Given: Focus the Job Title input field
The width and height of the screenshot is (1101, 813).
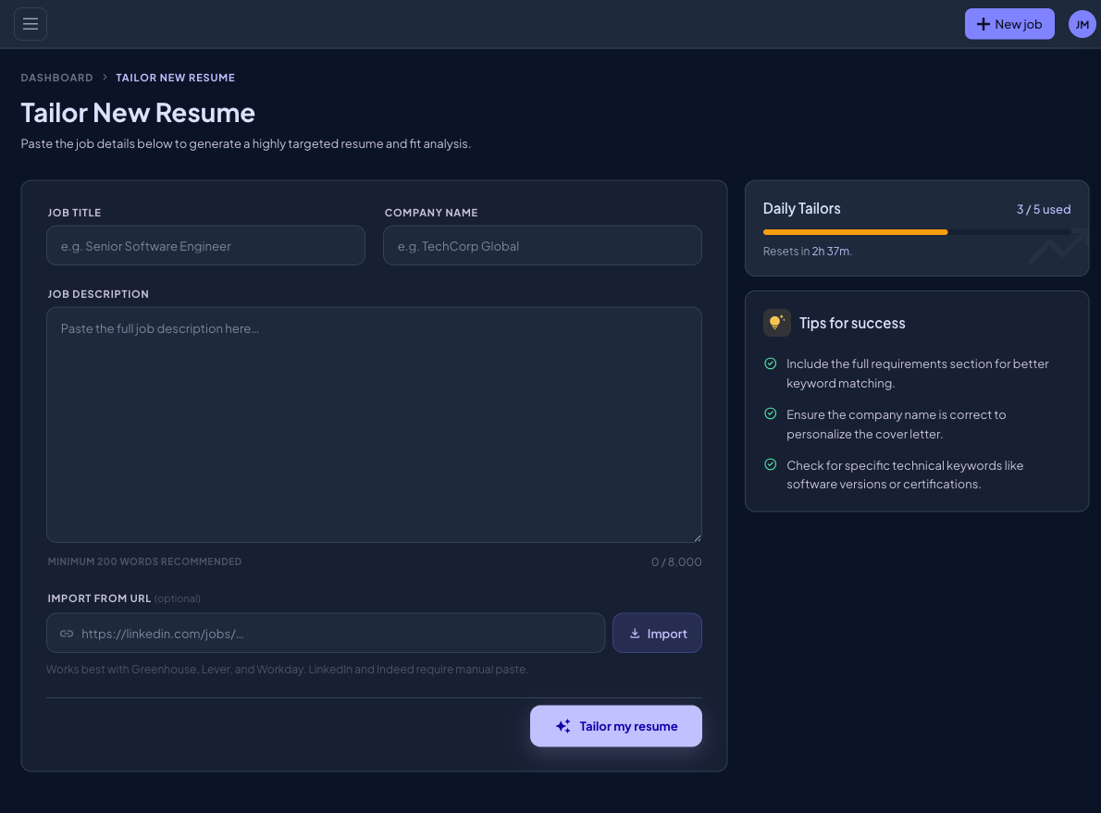Looking at the screenshot, I should [x=205, y=246].
